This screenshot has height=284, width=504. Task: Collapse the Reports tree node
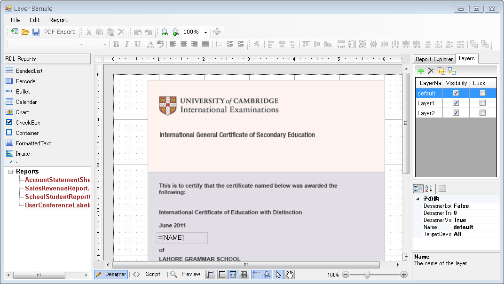(11, 172)
